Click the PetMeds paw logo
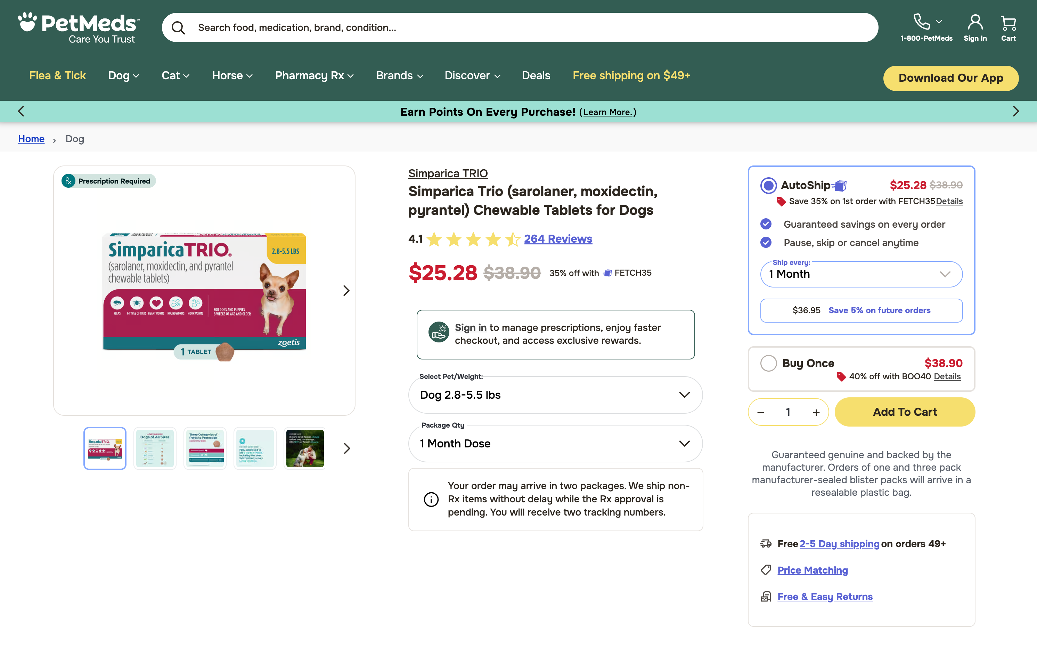The height and width of the screenshot is (648, 1037). (79, 28)
